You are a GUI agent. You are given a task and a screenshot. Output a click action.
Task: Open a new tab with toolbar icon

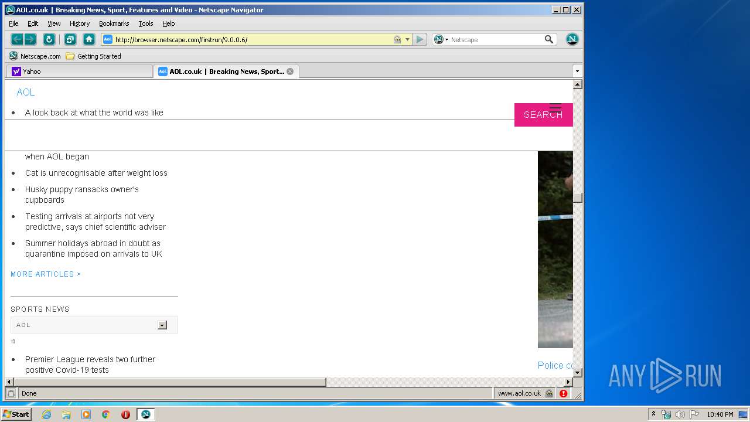pyautogui.click(x=70, y=39)
